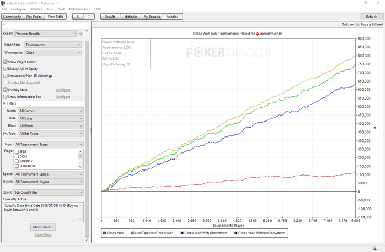Click Configure link next to Overlay Stats
385x252 pixels.
point(63,90)
